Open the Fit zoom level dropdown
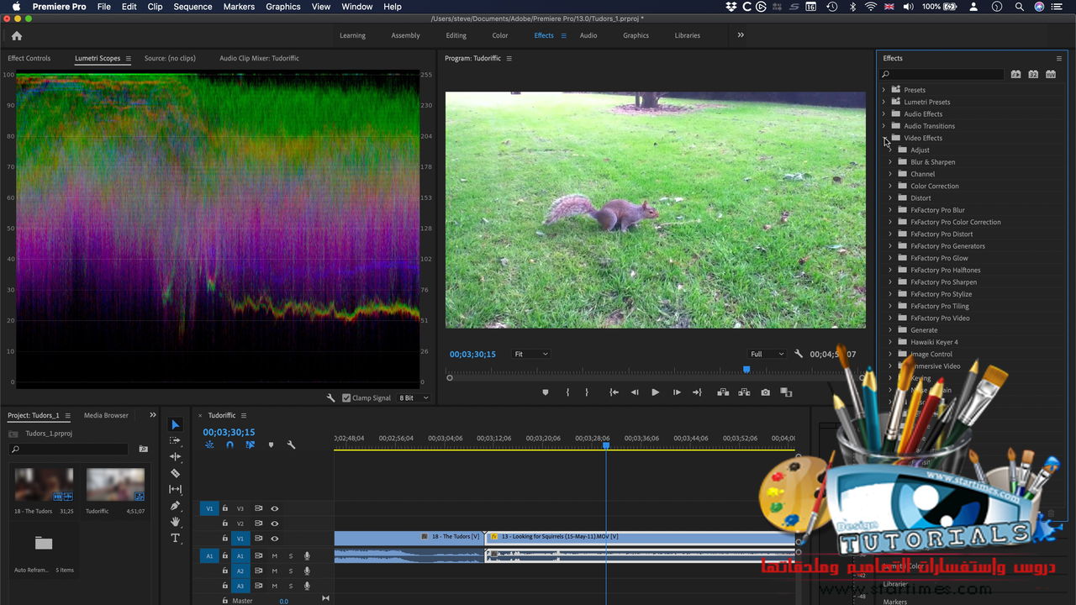The image size is (1076, 605). (x=531, y=354)
